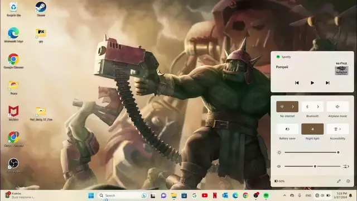Open the folder icon beside McAfee
Screen dimensions: 357x201
point(41,113)
